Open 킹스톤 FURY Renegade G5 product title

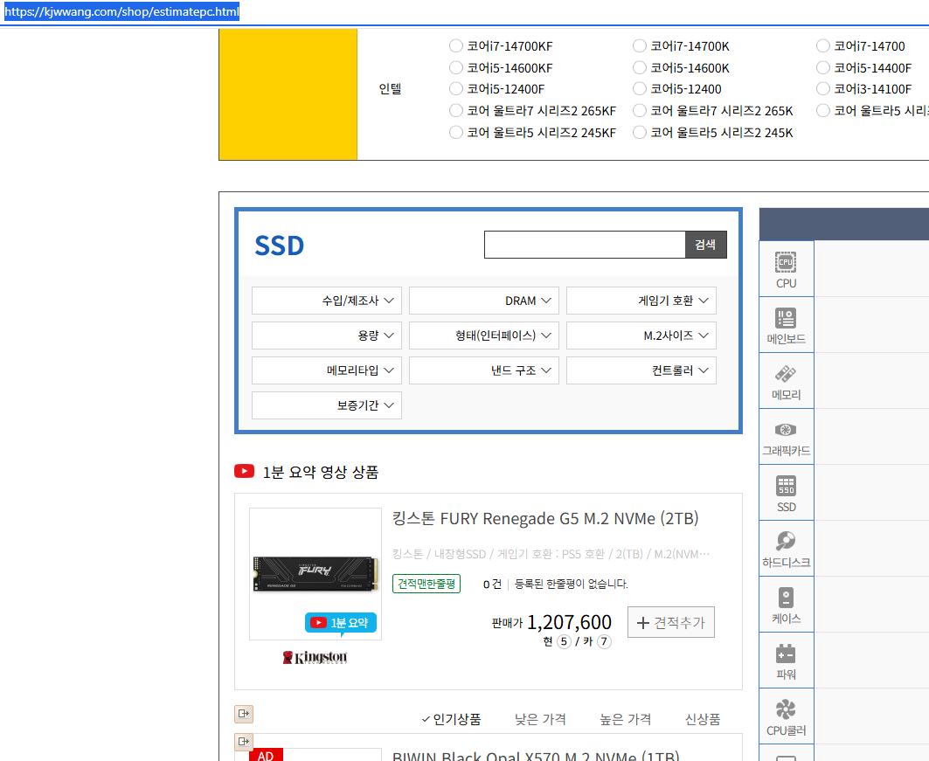[545, 519]
